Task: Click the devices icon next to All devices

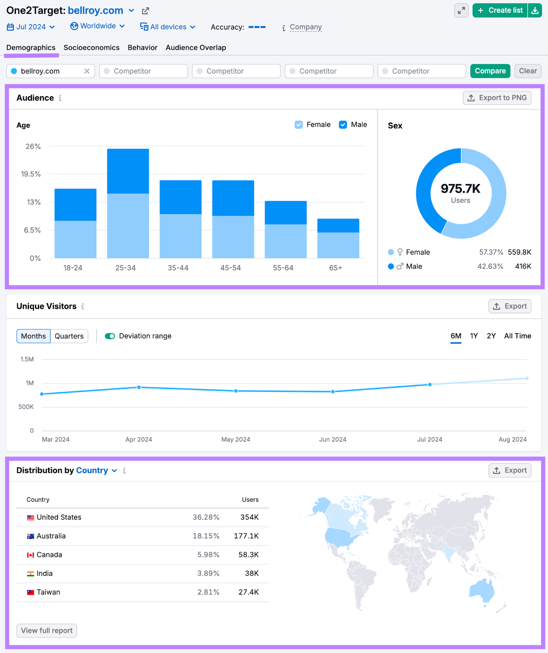Action: [x=144, y=27]
